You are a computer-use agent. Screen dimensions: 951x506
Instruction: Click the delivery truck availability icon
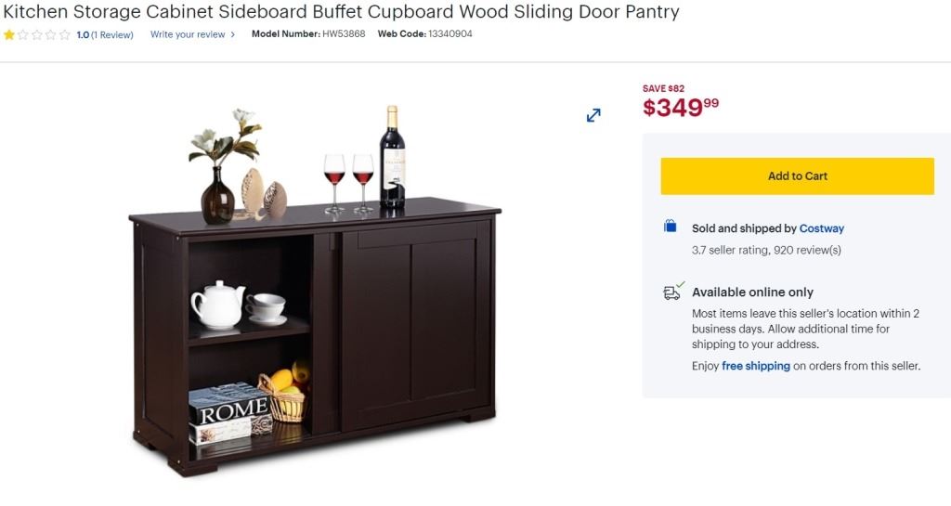tap(673, 292)
